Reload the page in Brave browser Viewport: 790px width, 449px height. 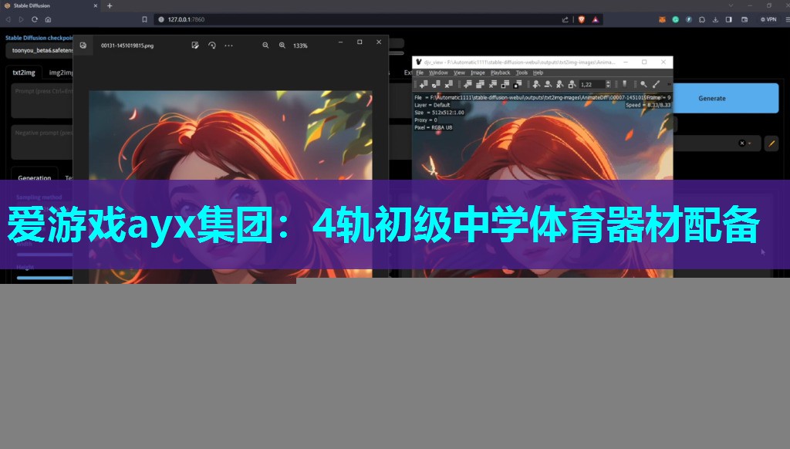pos(34,19)
